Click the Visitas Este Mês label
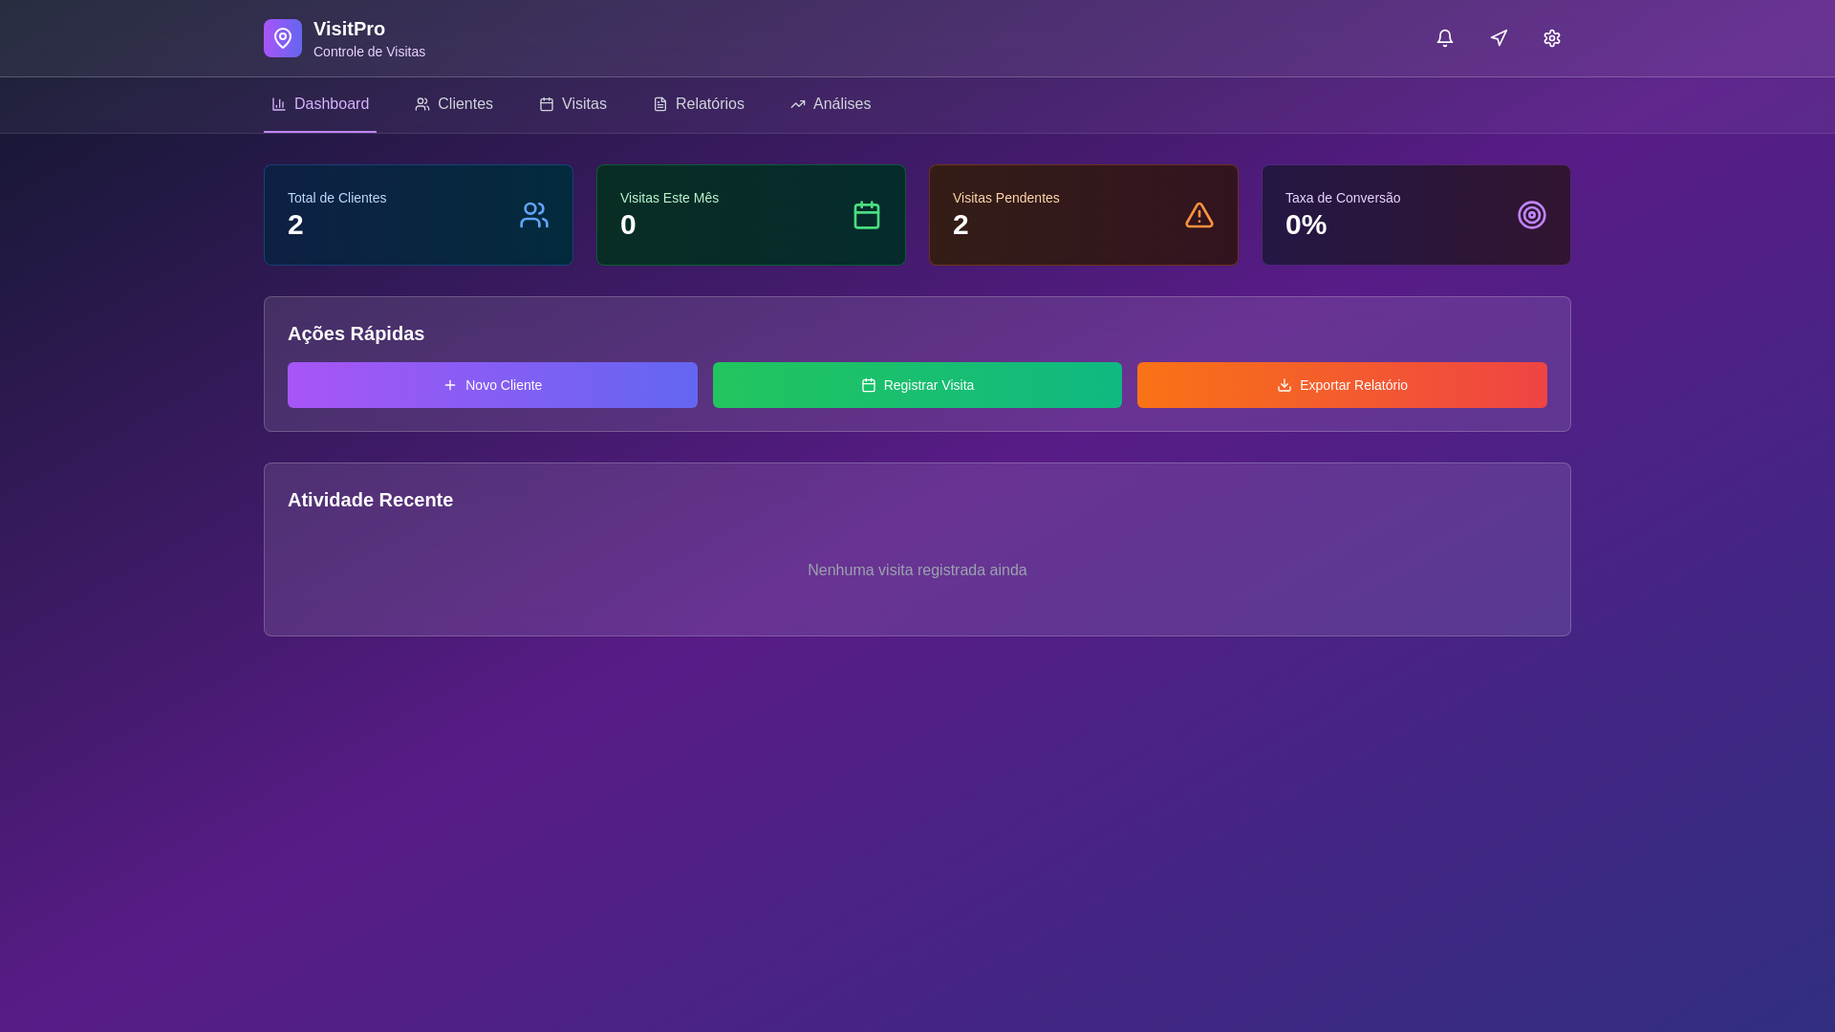Image resolution: width=1835 pixels, height=1032 pixels. [x=669, y=198]
